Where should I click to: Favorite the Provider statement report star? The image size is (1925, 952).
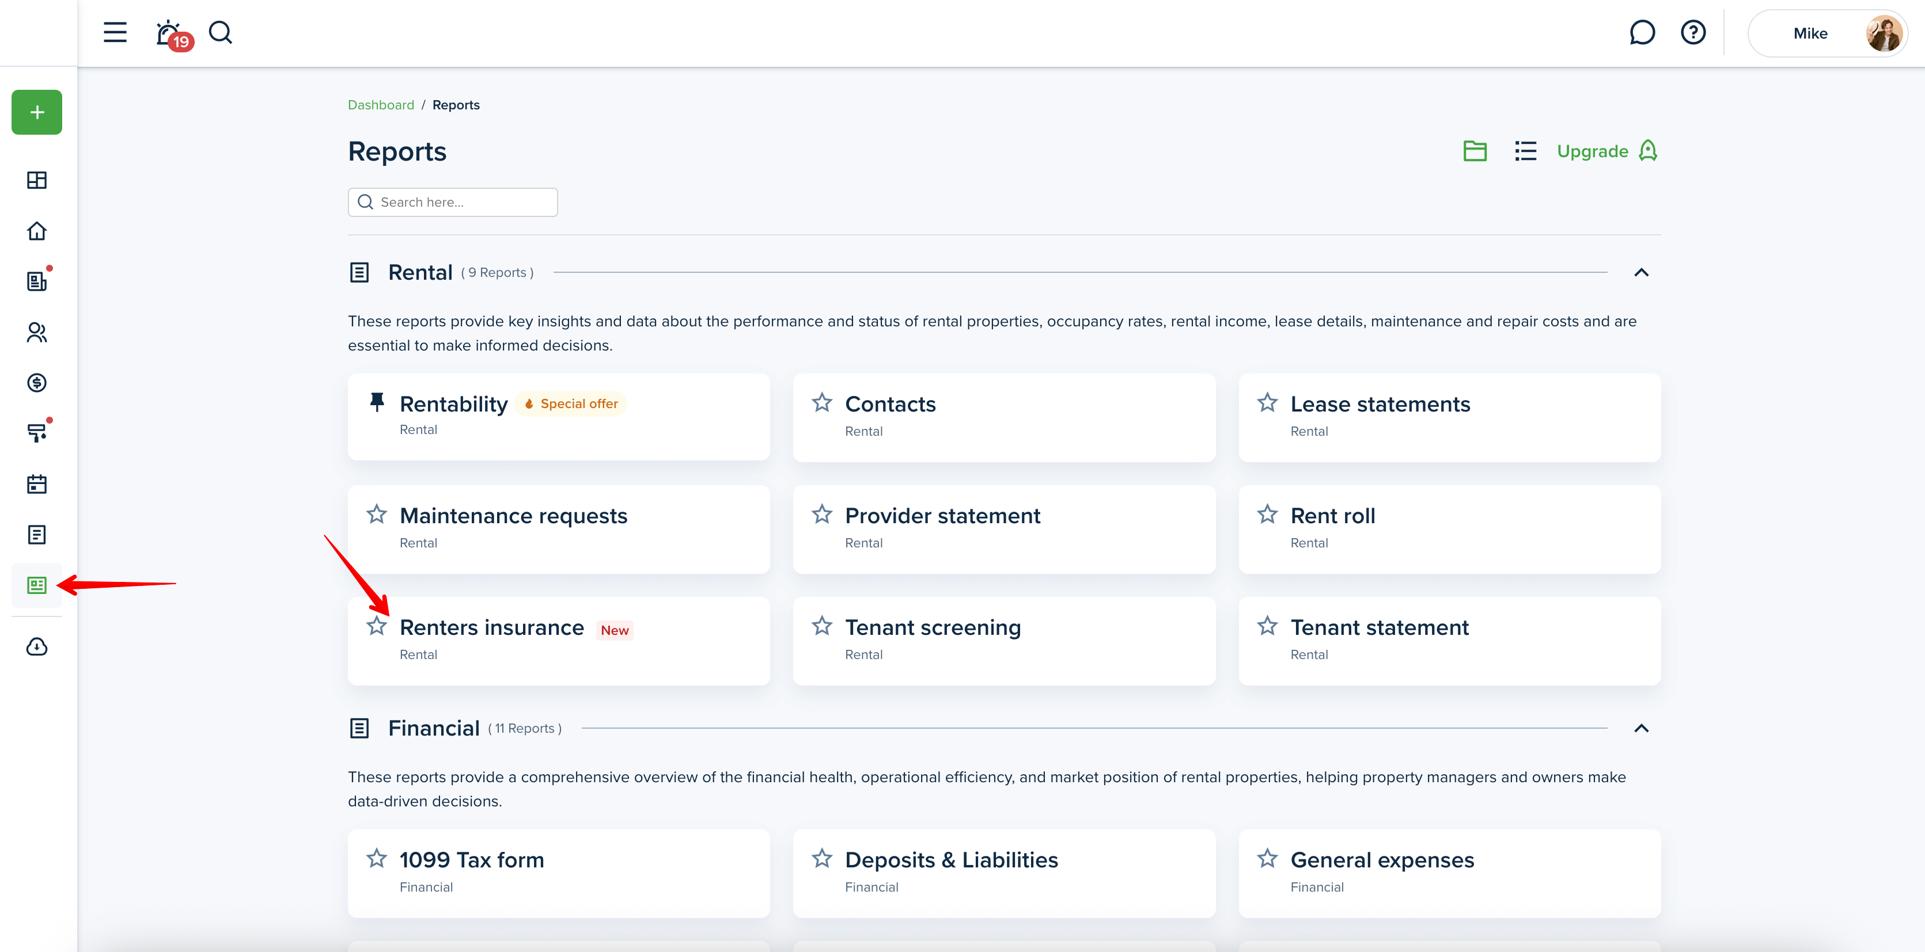822,515
